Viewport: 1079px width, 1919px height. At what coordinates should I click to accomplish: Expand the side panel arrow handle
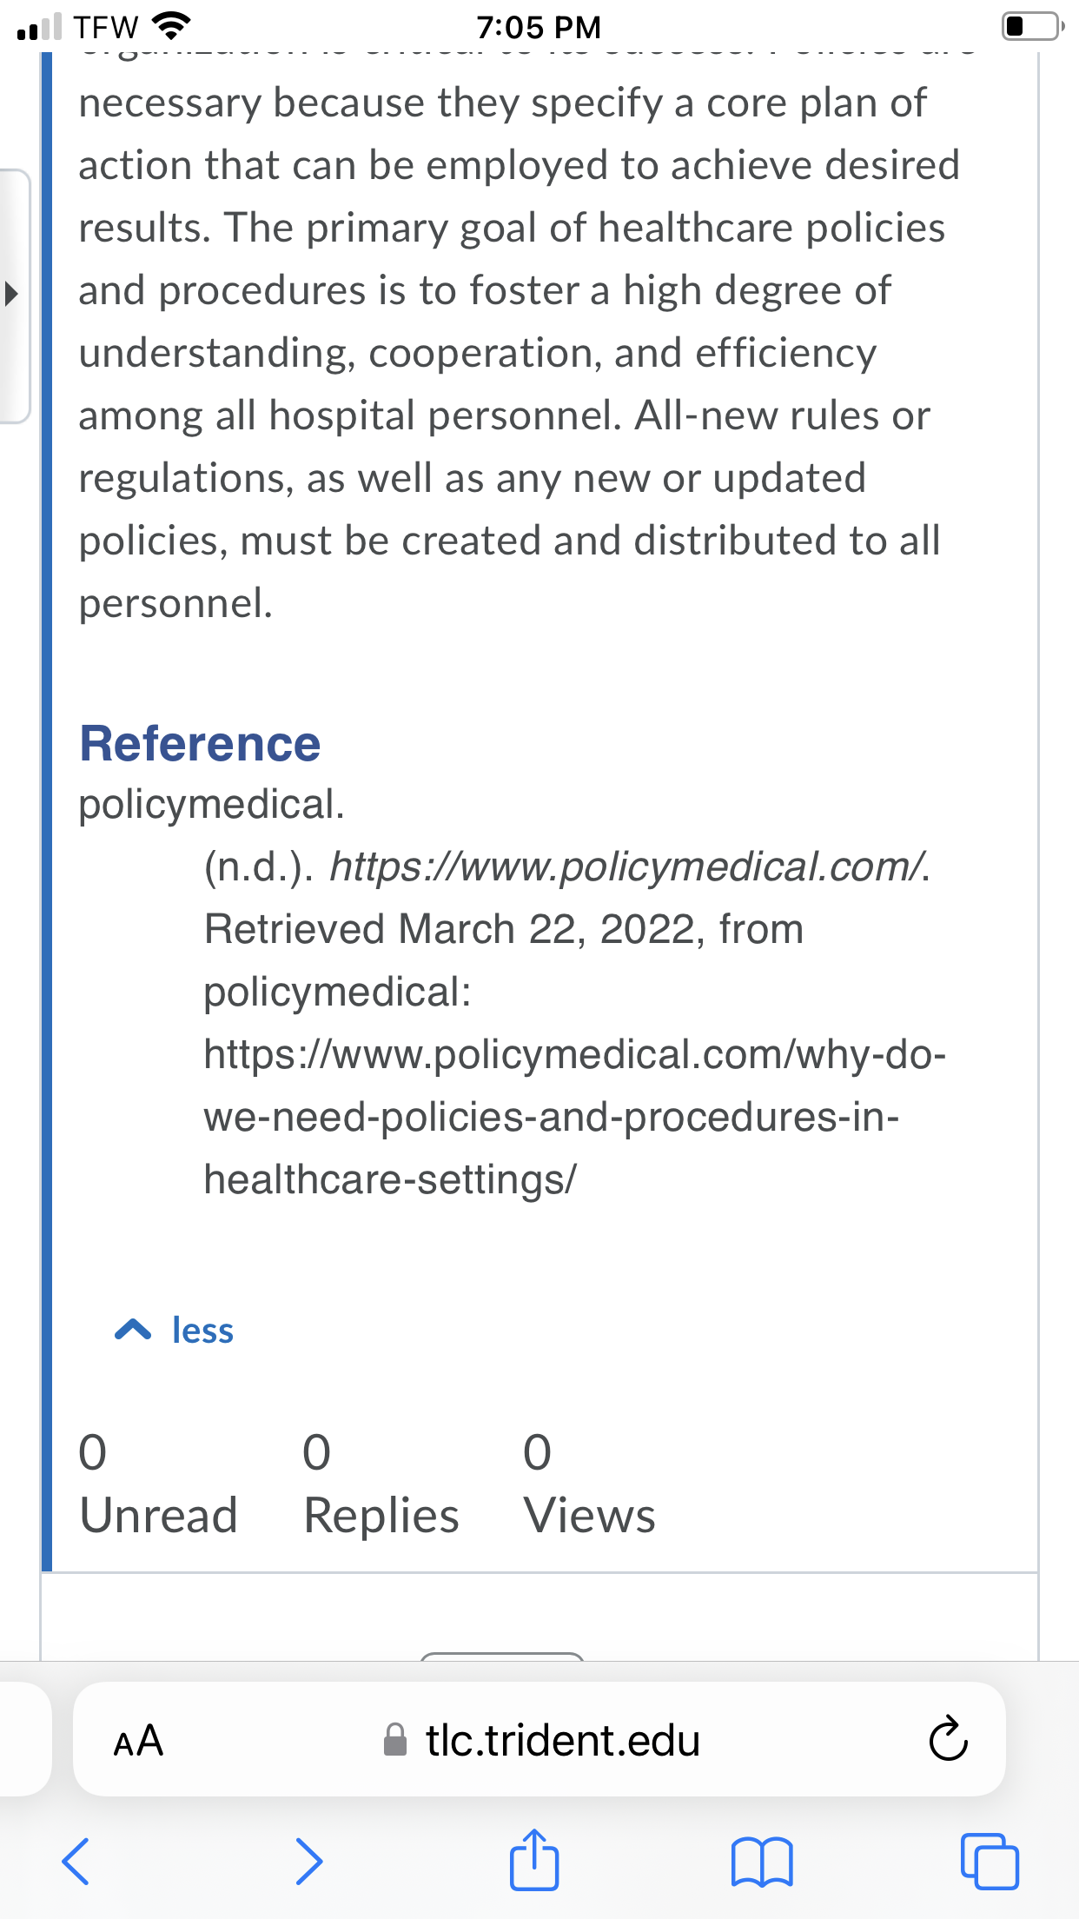click(x=12, y=293)
